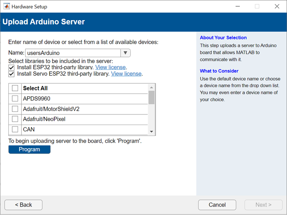Click the usersArduino device name field
The width and height of the screenshot is (287, 215).
pos(72,53)
